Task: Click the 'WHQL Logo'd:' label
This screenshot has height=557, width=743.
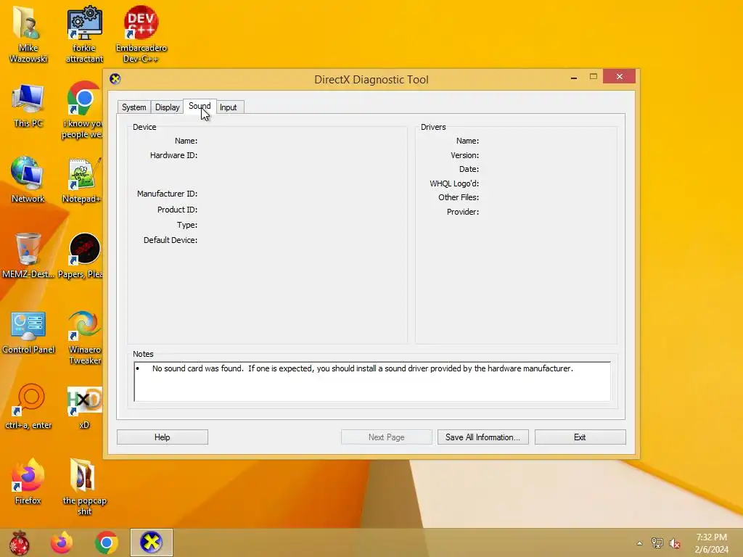Action: (454, 183)
